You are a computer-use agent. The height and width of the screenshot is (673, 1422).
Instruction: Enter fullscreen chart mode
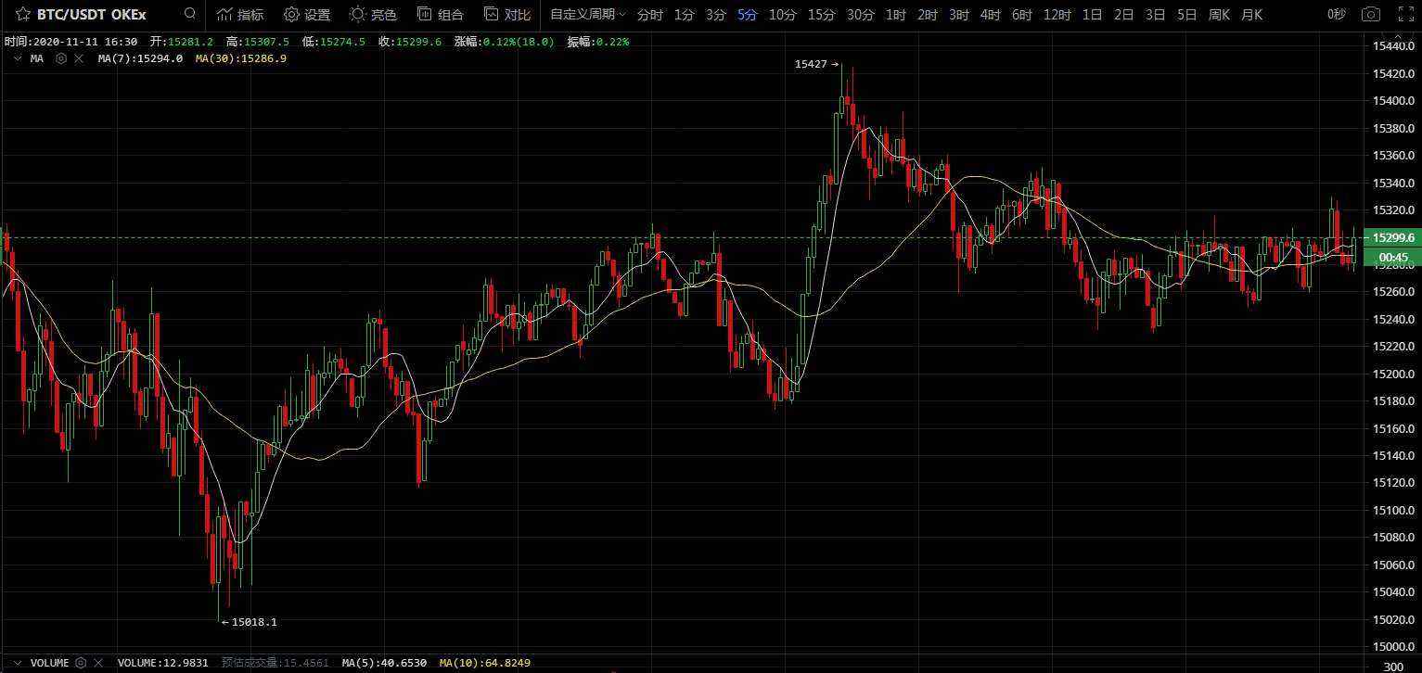click(1405, 14)
